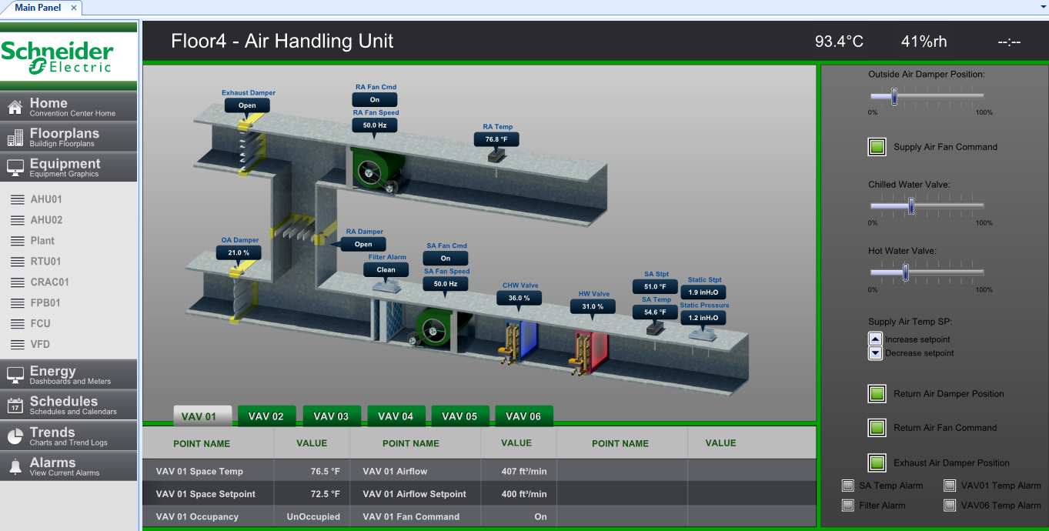Open the VAV 06 tab
This screenshot has width=1049, height=531.
pyautogui.click(x=523, y=416)
